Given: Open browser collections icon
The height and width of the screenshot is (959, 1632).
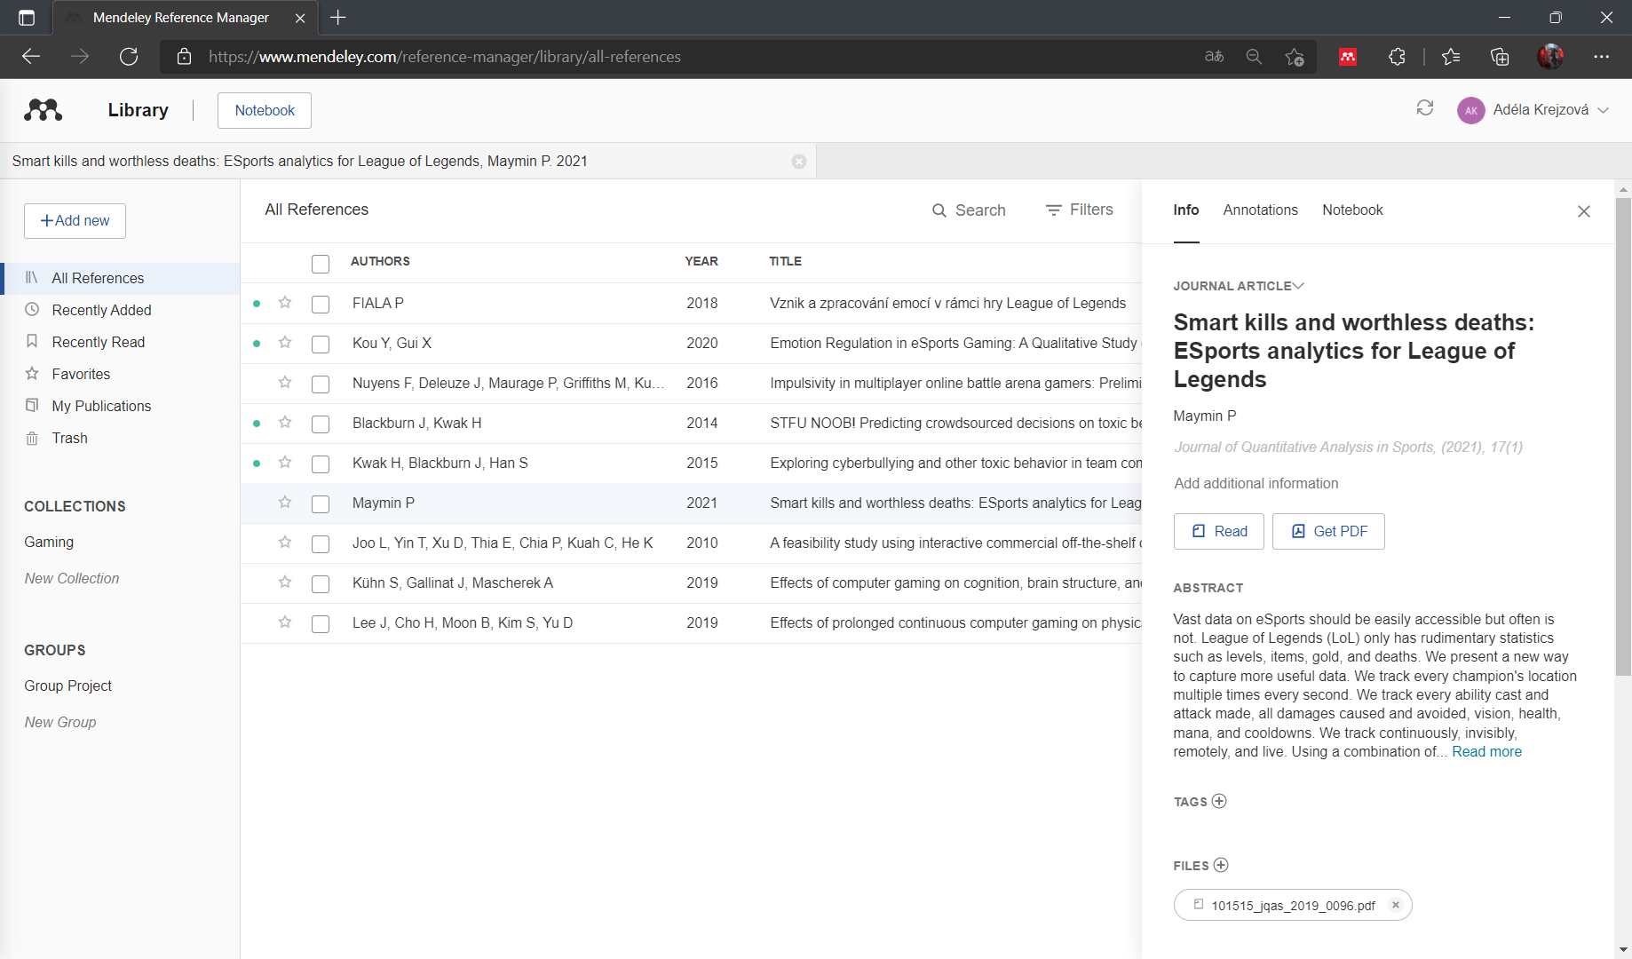Looking at the screenshot, I should click(1500, 57).
